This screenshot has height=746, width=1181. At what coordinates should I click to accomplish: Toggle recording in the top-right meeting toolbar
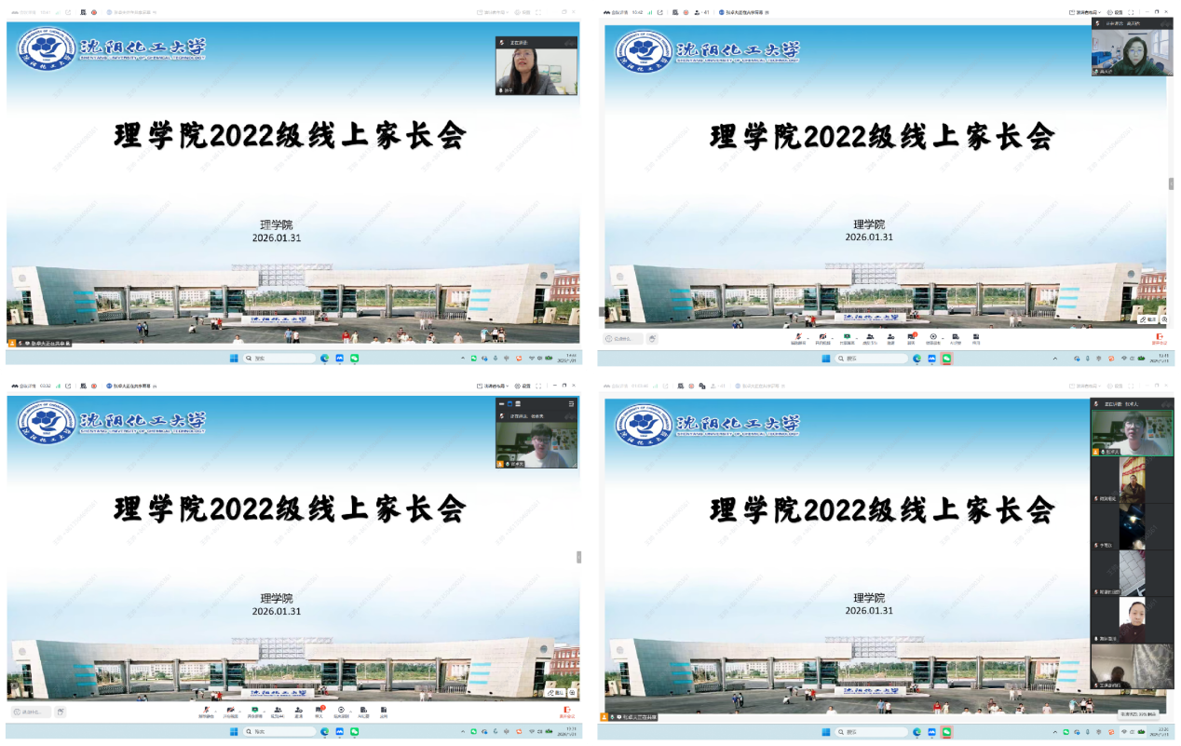[933, 337]
